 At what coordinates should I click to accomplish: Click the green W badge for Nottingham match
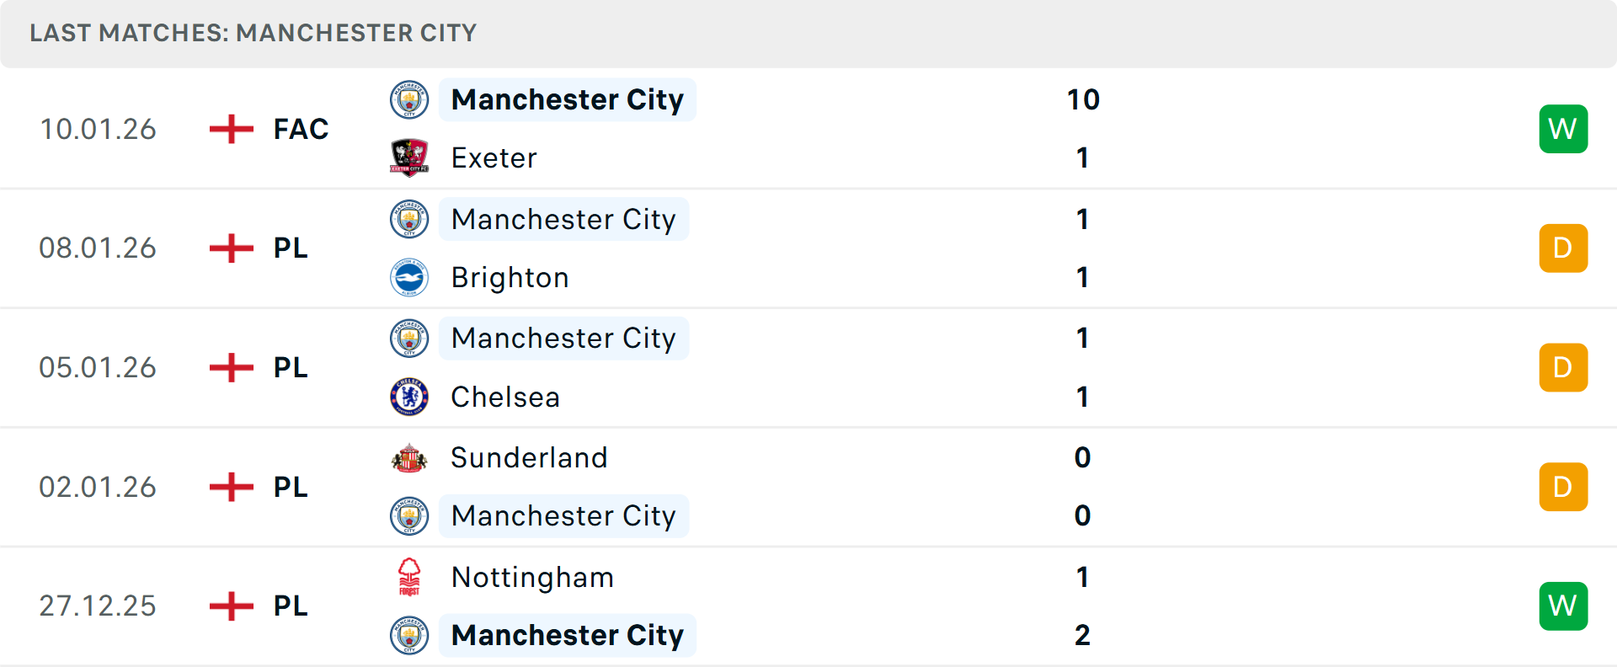coord(1562,606)
